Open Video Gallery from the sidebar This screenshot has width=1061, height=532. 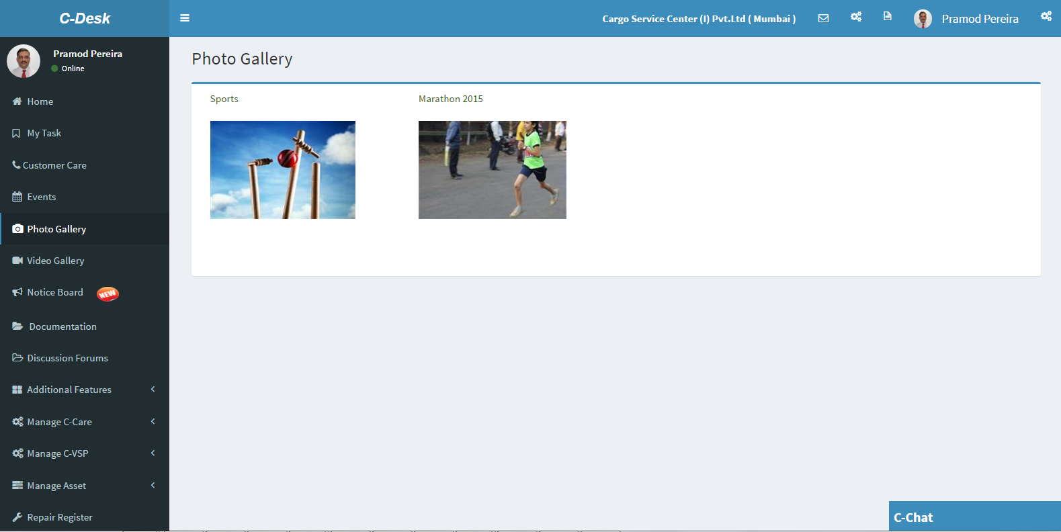85,261
